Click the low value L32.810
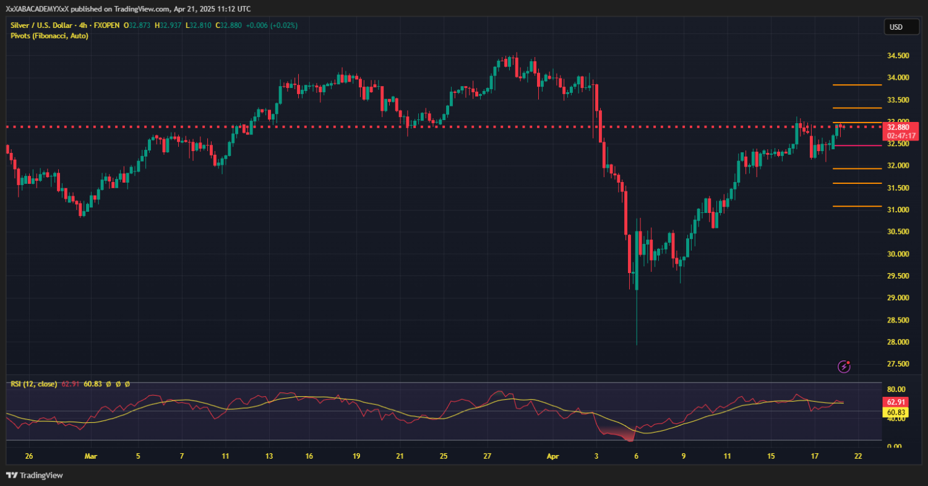Image resolution: width=928 pixels, height=486 pixels. tap(198, 25)
